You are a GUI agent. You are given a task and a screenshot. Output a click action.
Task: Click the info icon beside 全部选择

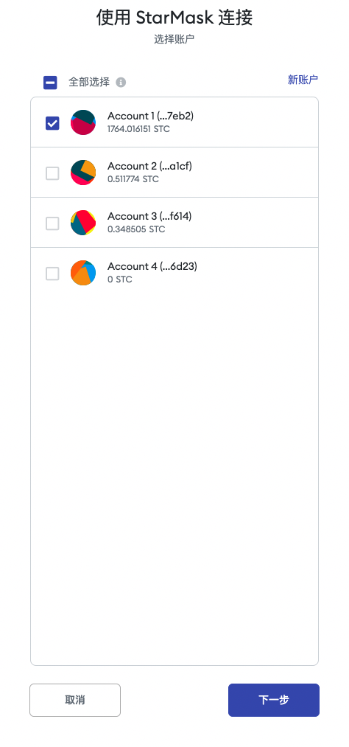click(x=121, y=83)
